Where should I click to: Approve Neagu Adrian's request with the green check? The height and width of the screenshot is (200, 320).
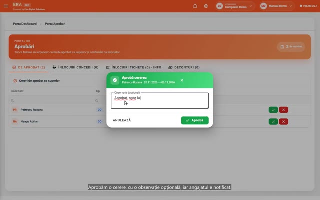pos(273,122)
